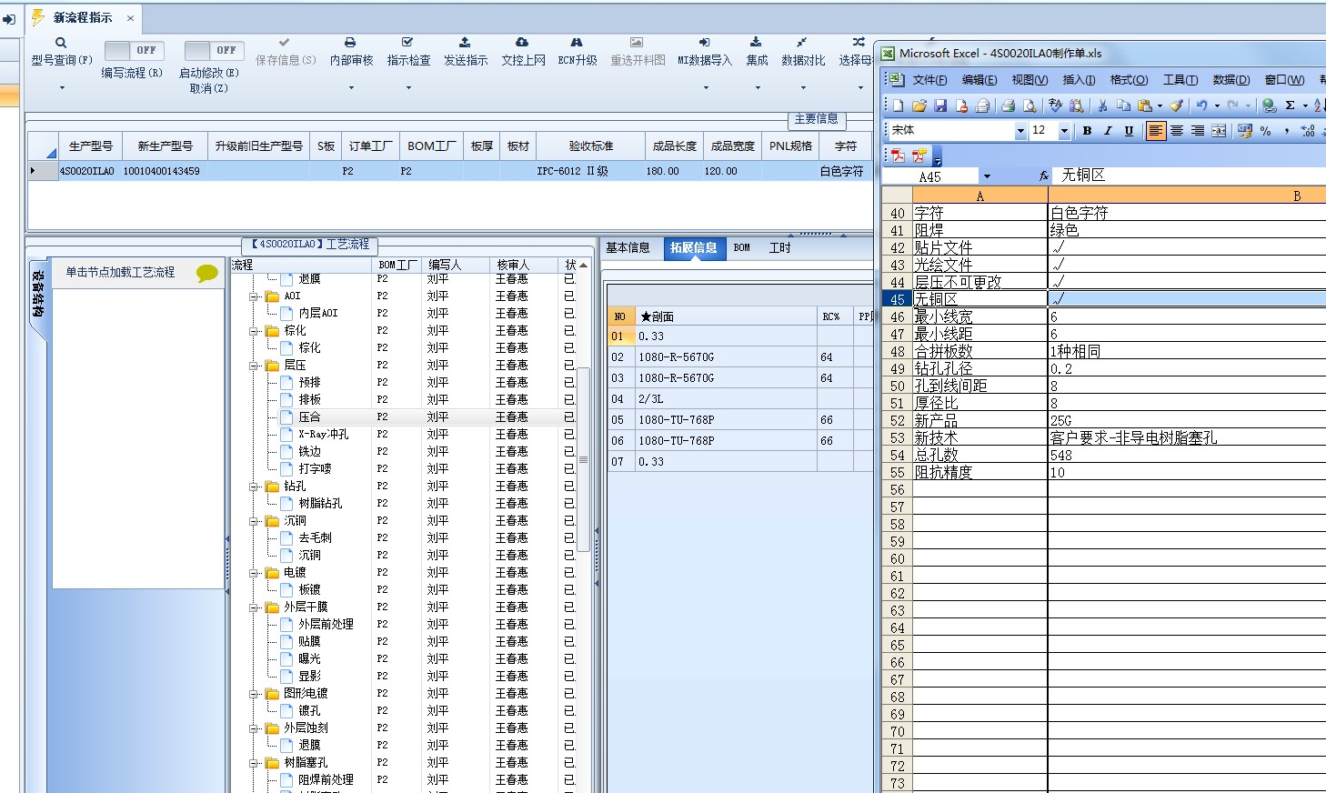1326x793 pixels.
Task: Open Excel 格式(O) menu
Action: pos(1129,80)
